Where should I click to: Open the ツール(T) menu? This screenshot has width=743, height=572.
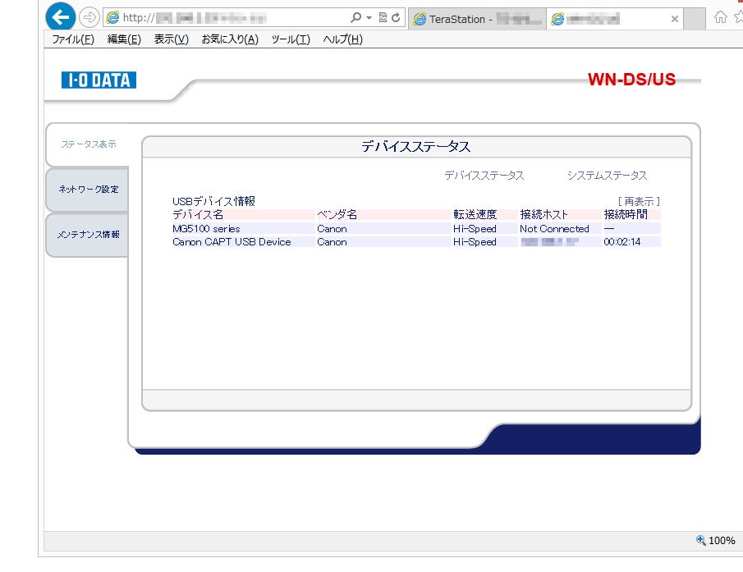pos(291,39)
